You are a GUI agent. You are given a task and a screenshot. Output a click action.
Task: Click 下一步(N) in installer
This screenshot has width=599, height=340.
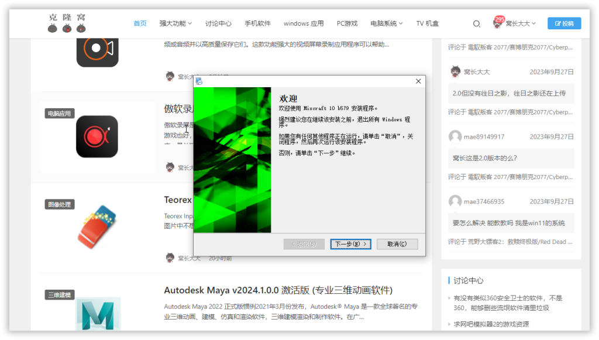(x=351, y=243)
